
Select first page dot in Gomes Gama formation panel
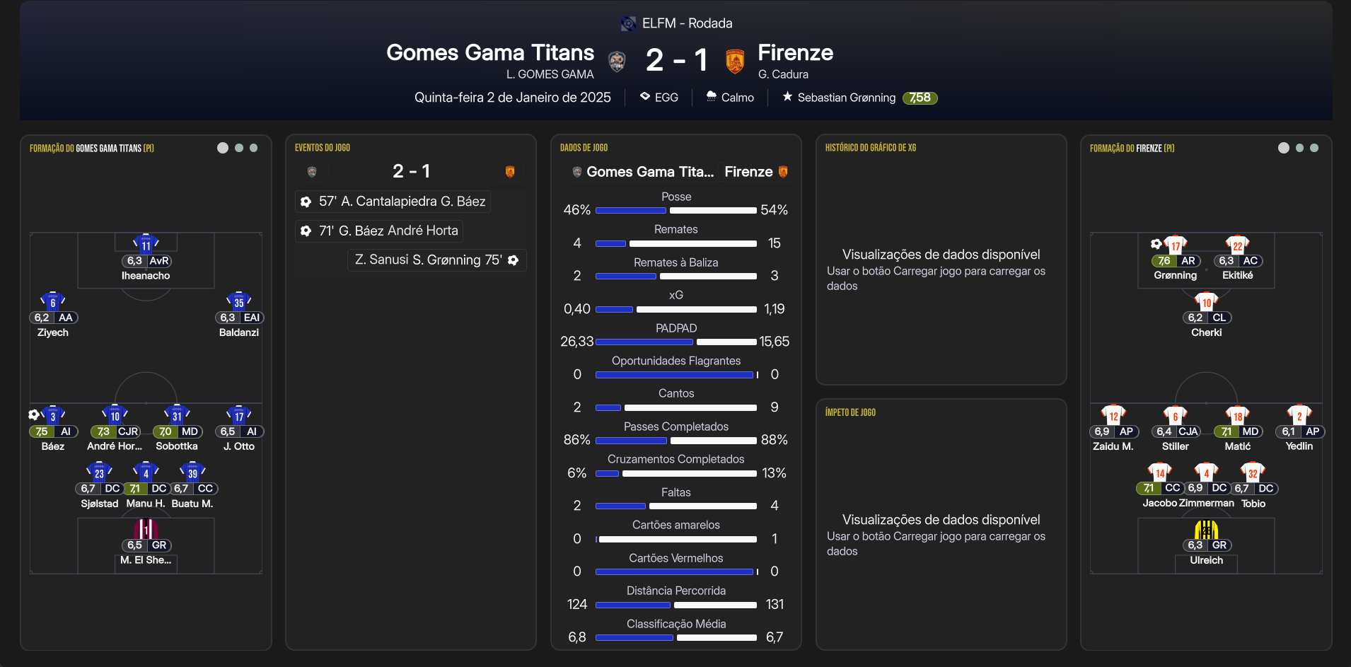pos(223,148)
